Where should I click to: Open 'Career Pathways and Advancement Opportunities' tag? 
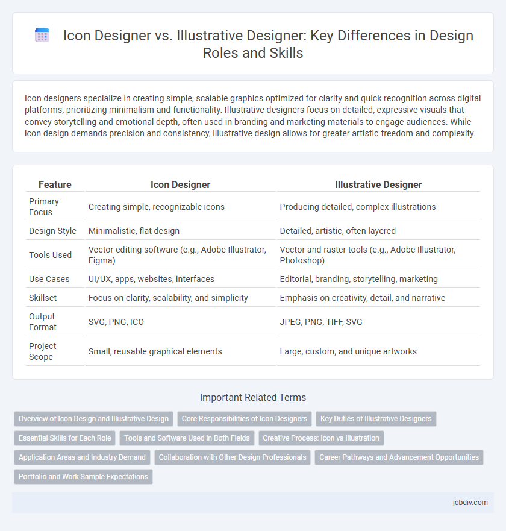click(x=399, y=457)
